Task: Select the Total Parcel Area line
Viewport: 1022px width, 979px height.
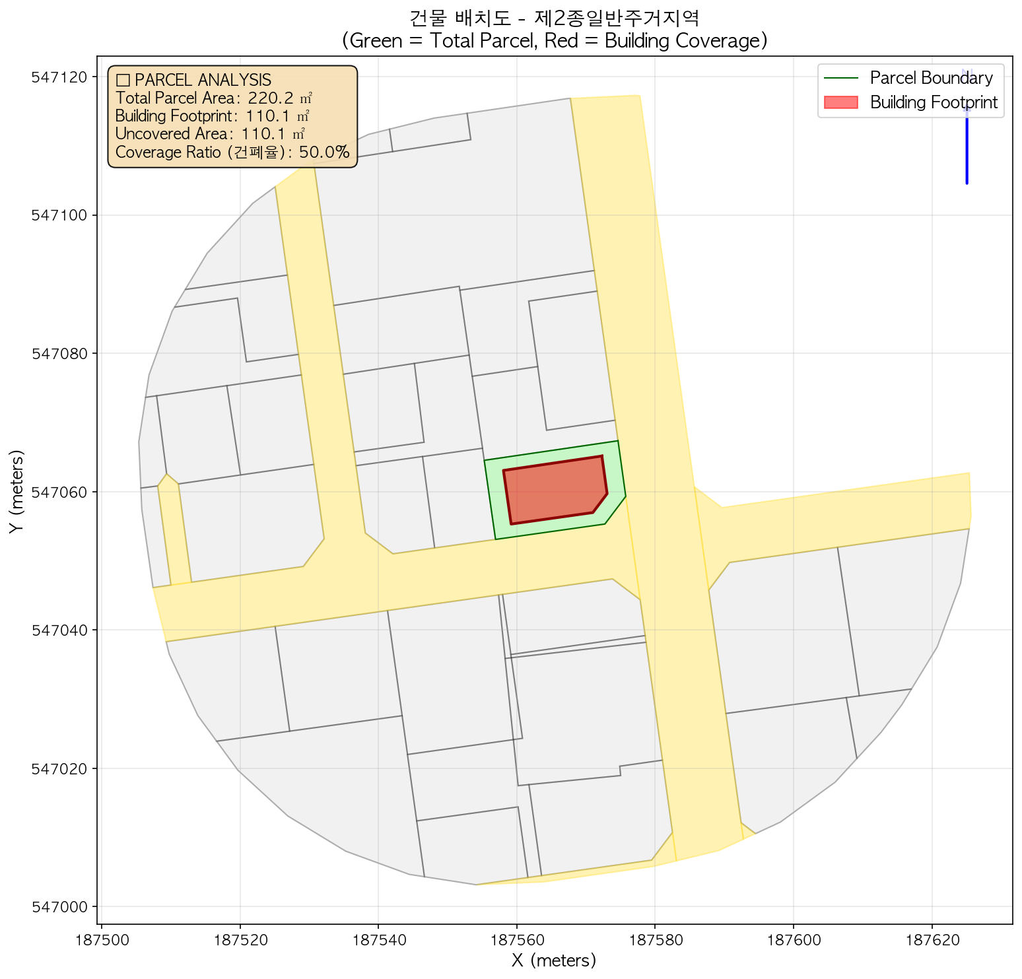Action: point(213,98)
